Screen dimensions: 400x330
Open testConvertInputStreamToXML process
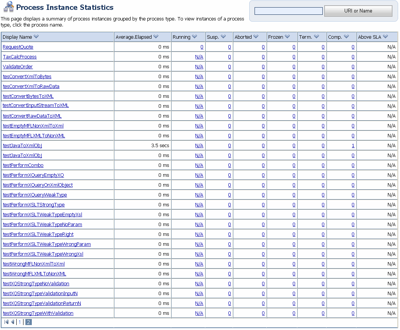click(36, 105)
